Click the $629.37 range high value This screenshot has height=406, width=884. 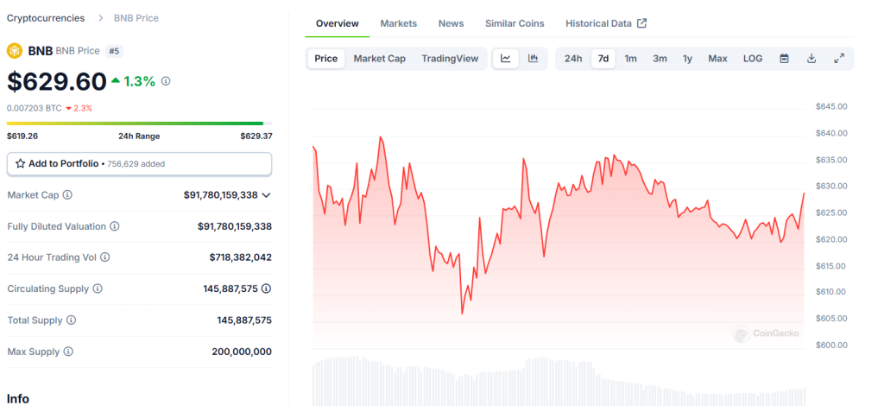click(x=256, y=136)
